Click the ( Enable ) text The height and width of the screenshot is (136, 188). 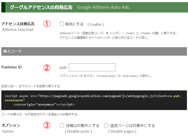tap(95, 24)
